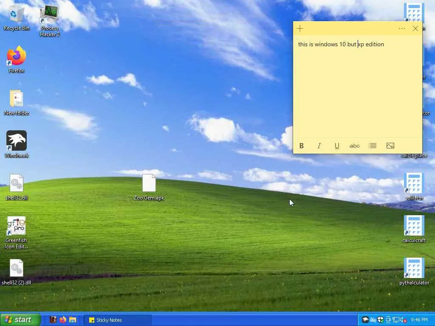Click the Sticky Notes taskbar button

pyautogui.click(x=118, y=320)
